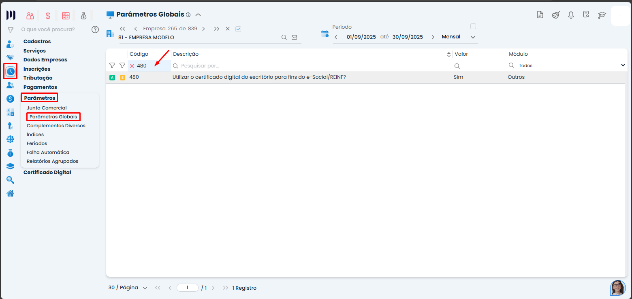Click the envelope icon beside company name
This screenshot has width=632, height=299.
[x=295, y=37]
